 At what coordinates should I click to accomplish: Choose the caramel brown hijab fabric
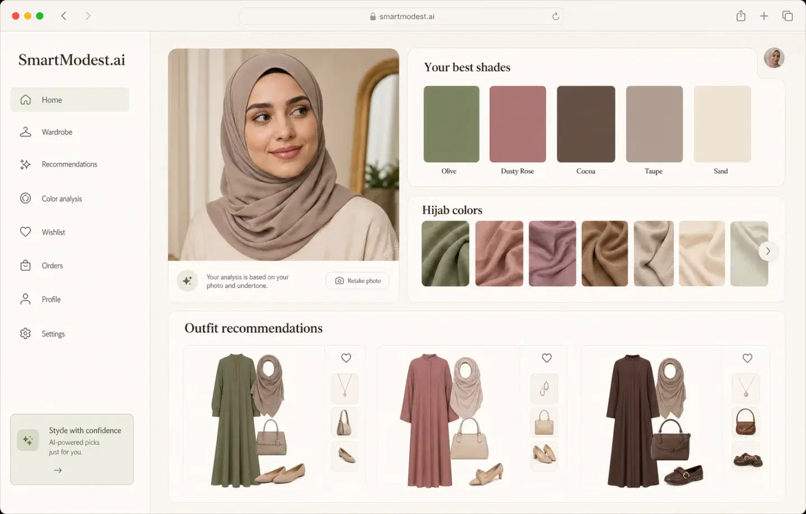[605, 253]
